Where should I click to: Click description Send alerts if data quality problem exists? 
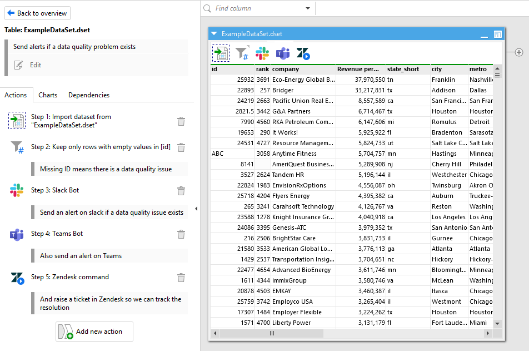pos(74,47)
